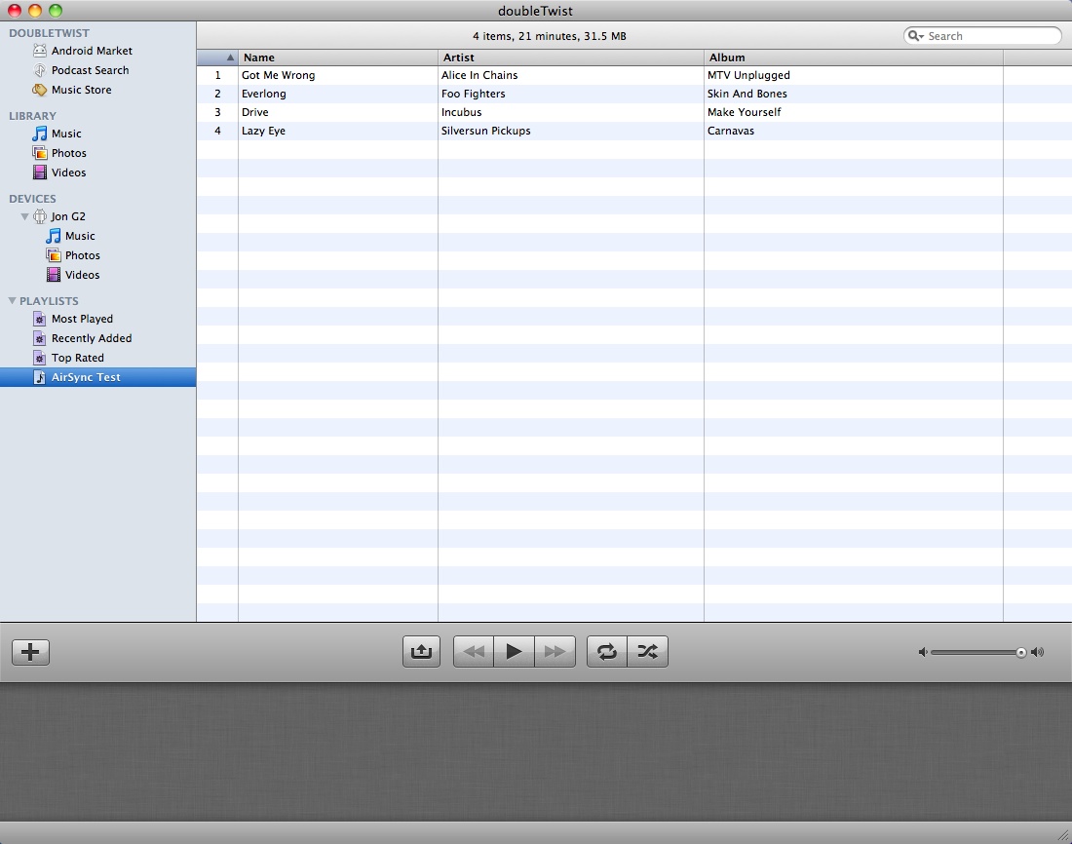Select the Everlong track

(263, 94)
